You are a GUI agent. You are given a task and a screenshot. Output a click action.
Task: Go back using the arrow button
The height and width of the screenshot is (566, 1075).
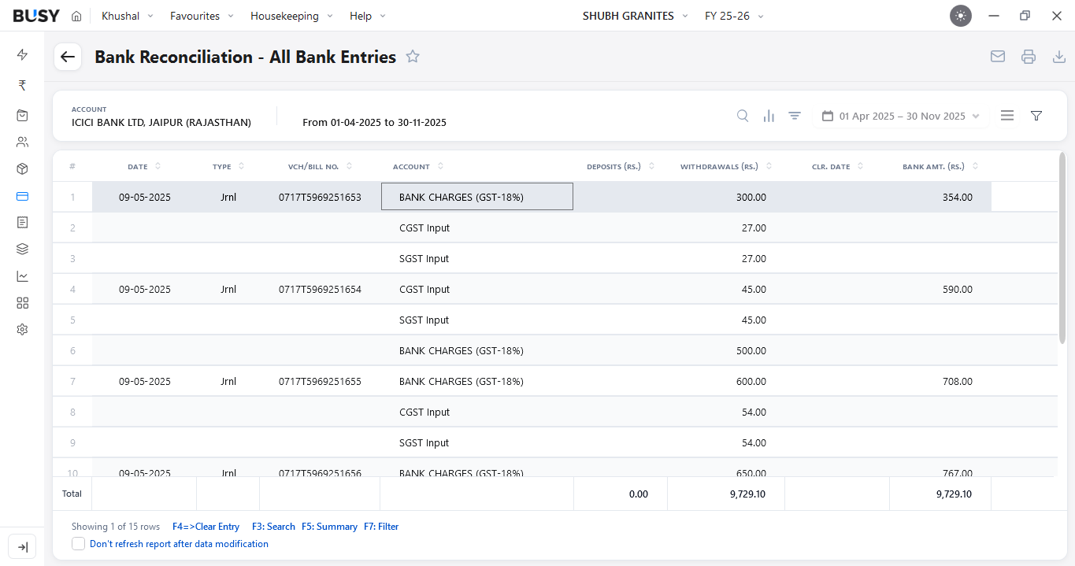click(x=68, y=57)
